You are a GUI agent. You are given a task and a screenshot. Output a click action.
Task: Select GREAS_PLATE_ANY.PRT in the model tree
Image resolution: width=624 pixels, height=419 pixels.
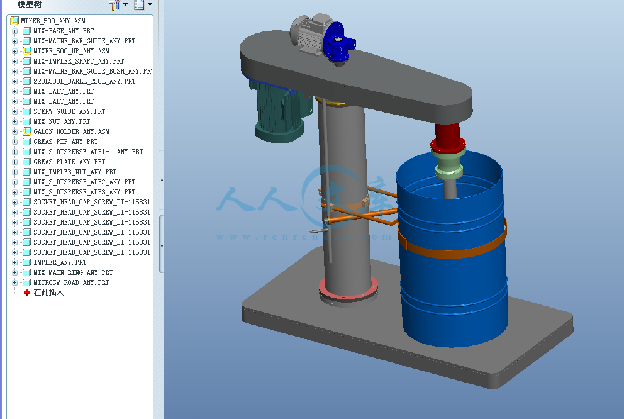tap(69, 162)
